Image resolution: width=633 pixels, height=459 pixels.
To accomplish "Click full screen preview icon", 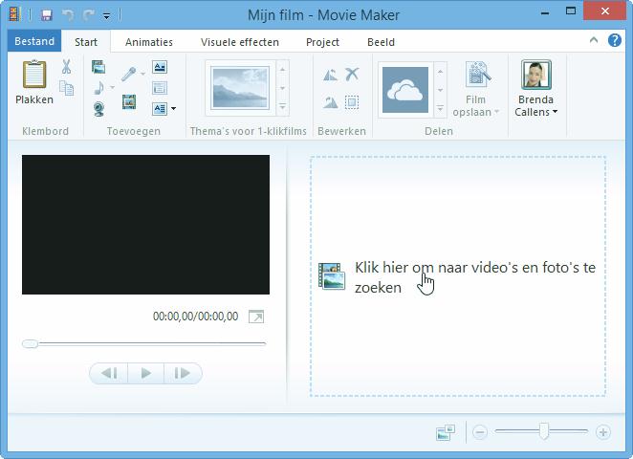I will tap(256, 317).
